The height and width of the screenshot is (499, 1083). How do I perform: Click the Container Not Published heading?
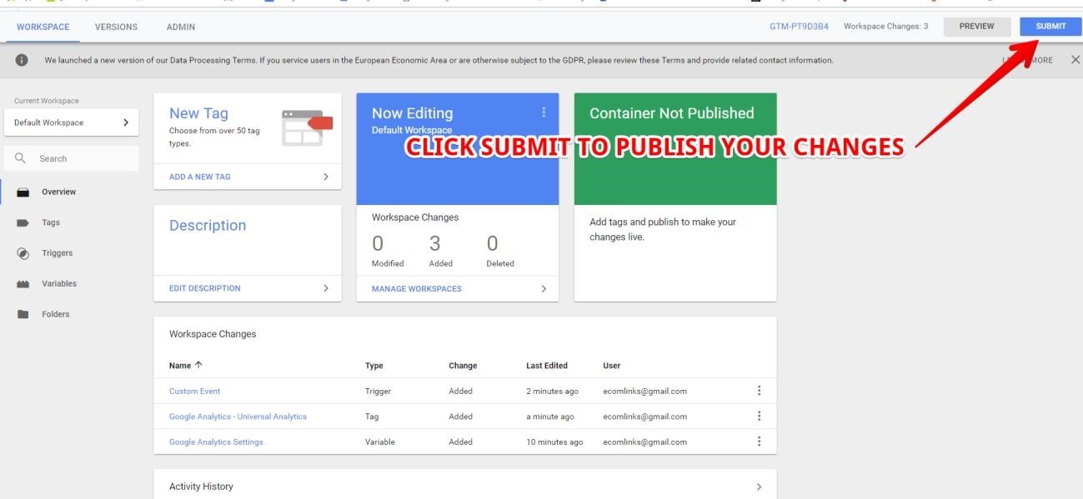[x=672, y=113]
